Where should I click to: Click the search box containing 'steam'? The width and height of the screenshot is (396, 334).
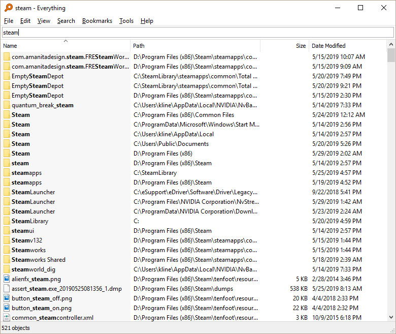click(x=198, y=33)
